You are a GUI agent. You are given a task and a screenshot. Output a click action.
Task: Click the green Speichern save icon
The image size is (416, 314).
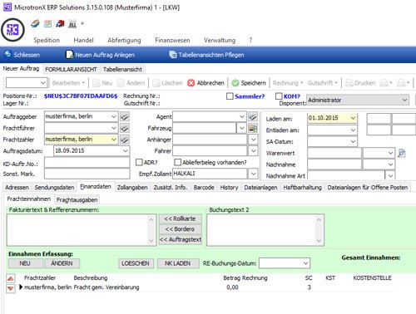click(235, 83)
